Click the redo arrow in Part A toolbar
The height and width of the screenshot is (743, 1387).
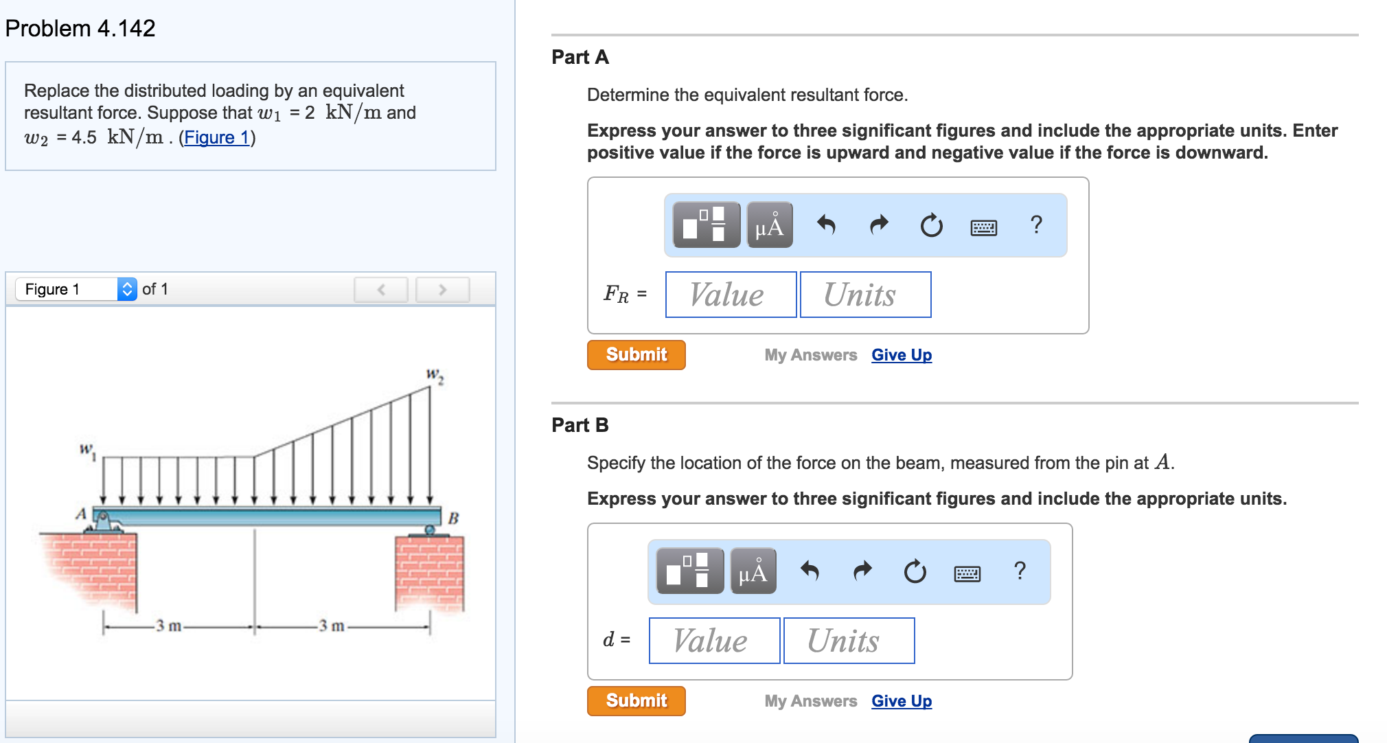(879, 225)
